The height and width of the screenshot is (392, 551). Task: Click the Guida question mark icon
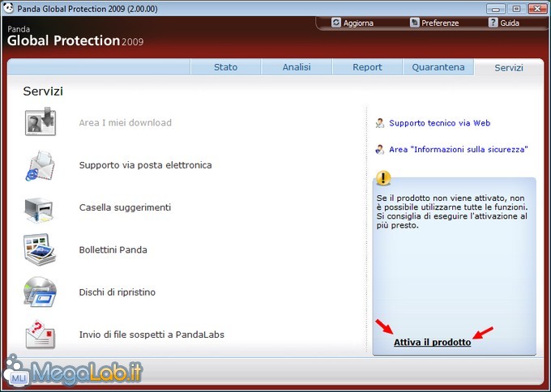point(493,23)
